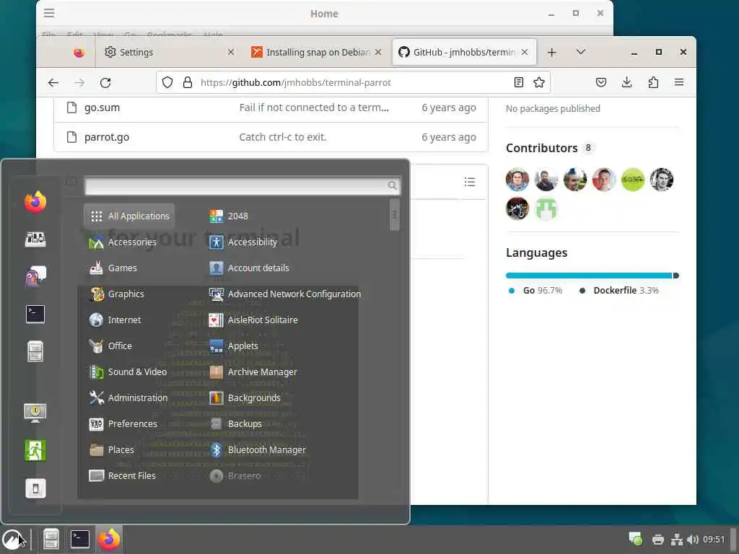This screenshot has height=554, width=739.
Task: Go back in Firefox
Action: pyautogui.click(x=53, y=83)
